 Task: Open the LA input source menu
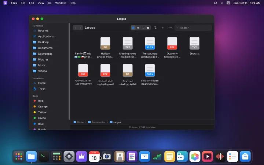click(215, 3)
